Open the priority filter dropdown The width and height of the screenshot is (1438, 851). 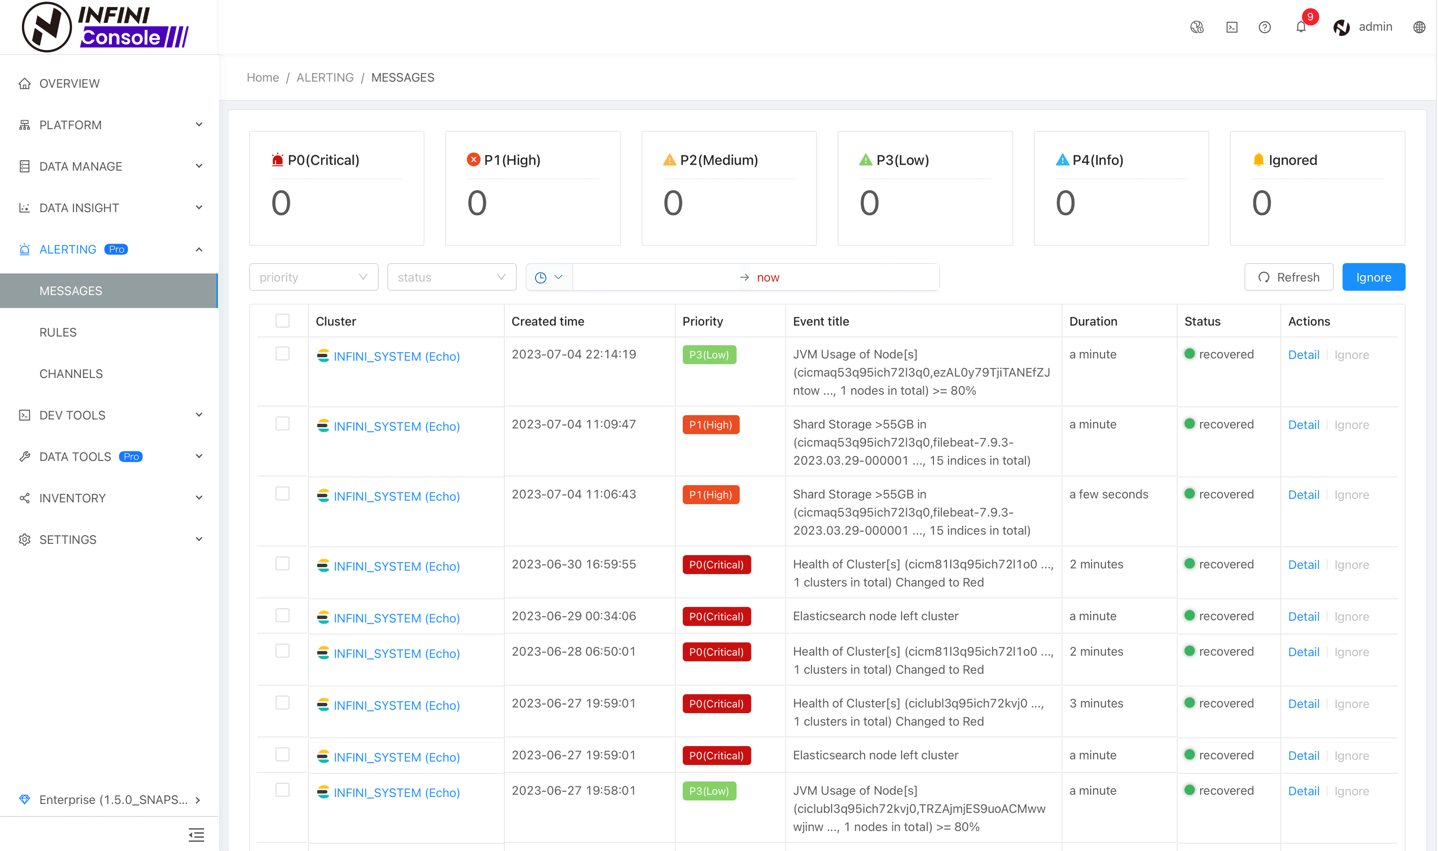314,277
